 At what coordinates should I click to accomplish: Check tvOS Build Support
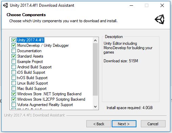(x=14, y=78)
